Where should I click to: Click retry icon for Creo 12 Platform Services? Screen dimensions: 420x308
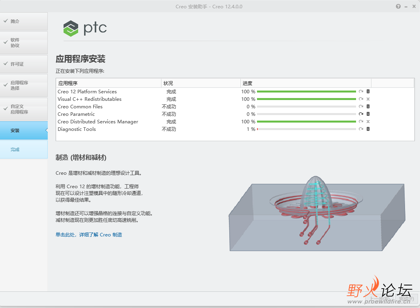pyautogui.click(x=361, y=91)
